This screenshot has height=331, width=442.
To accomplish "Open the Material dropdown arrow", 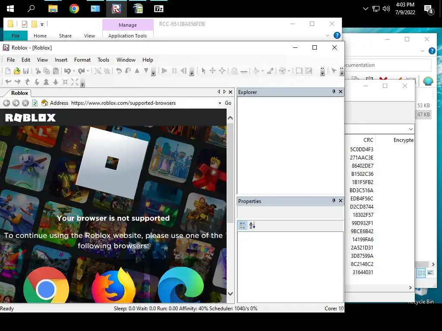I will tap(289, 71).
